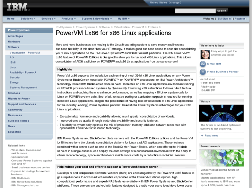
Task: Open Power Systems breadcrumb link
Action: click(x=85, y=27)
